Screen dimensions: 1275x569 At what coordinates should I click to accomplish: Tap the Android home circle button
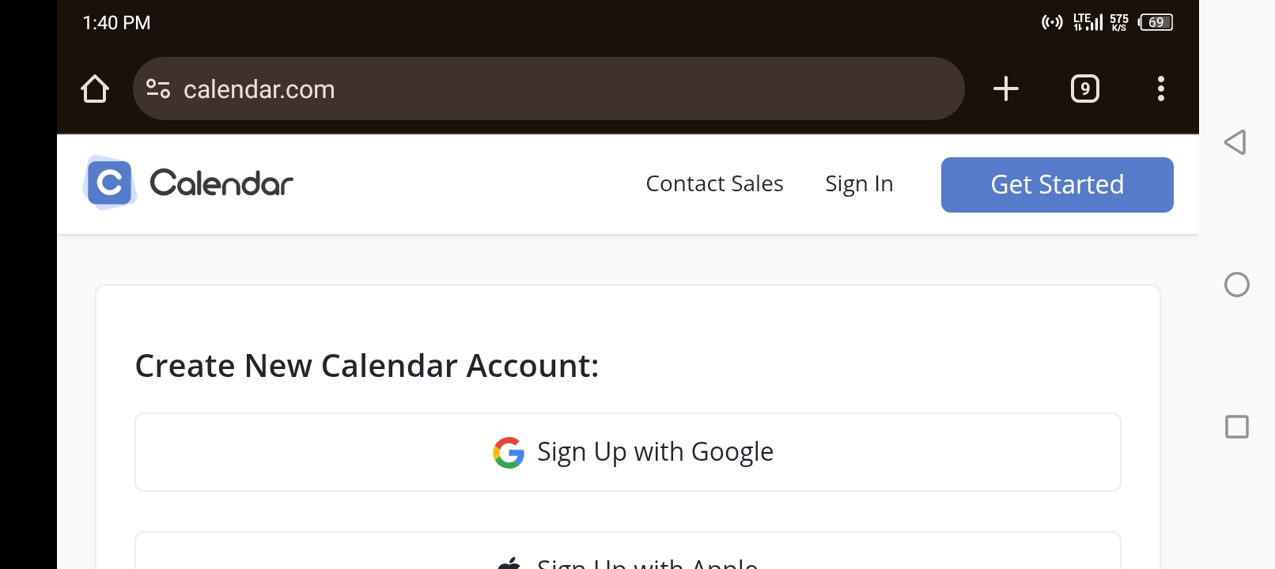coord(1236,284)
